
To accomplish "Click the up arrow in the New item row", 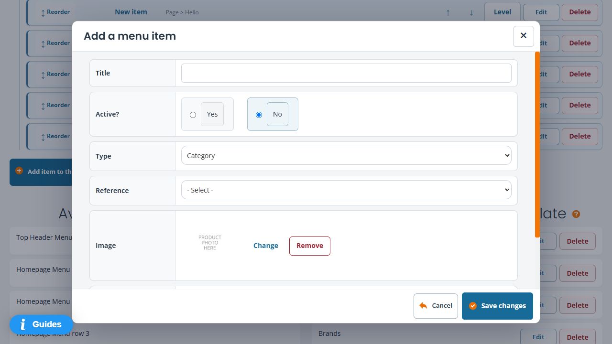I will click(448, 12).
